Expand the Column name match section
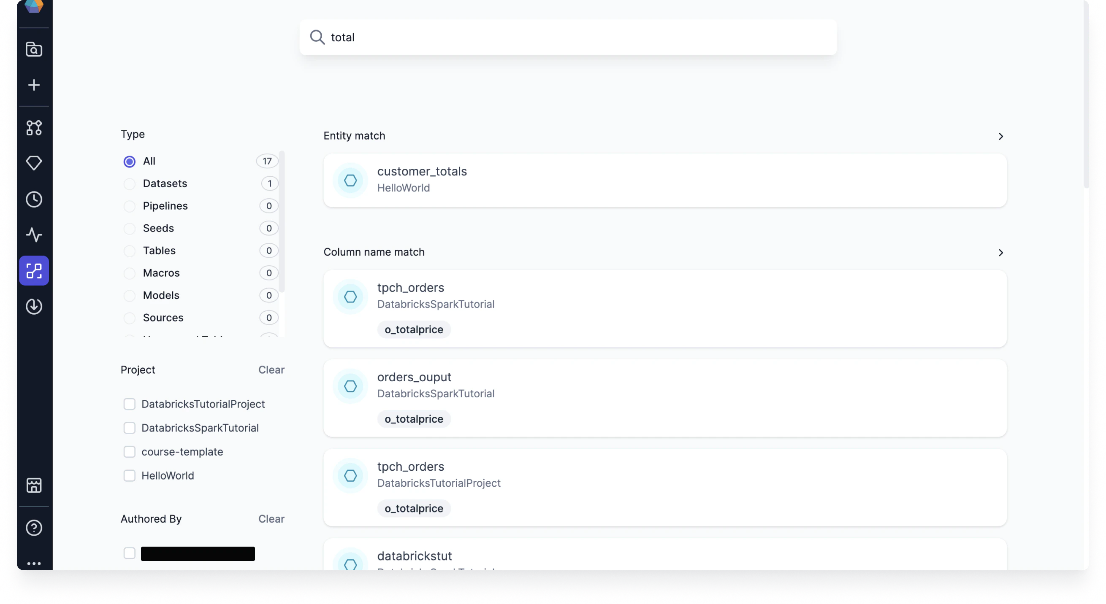Screen dimensions: 1106x604 (1001, 253)
